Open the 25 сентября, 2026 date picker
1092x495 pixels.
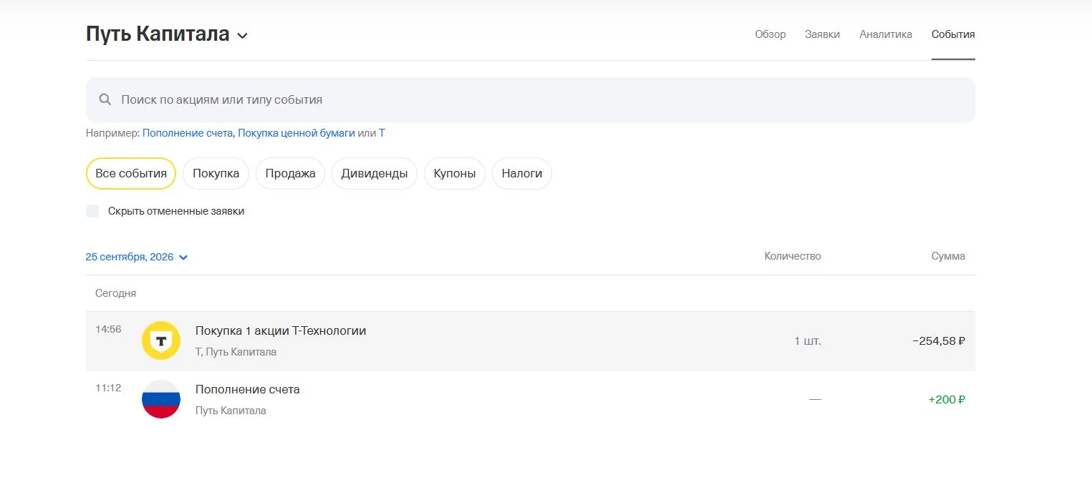coord(137,257)
